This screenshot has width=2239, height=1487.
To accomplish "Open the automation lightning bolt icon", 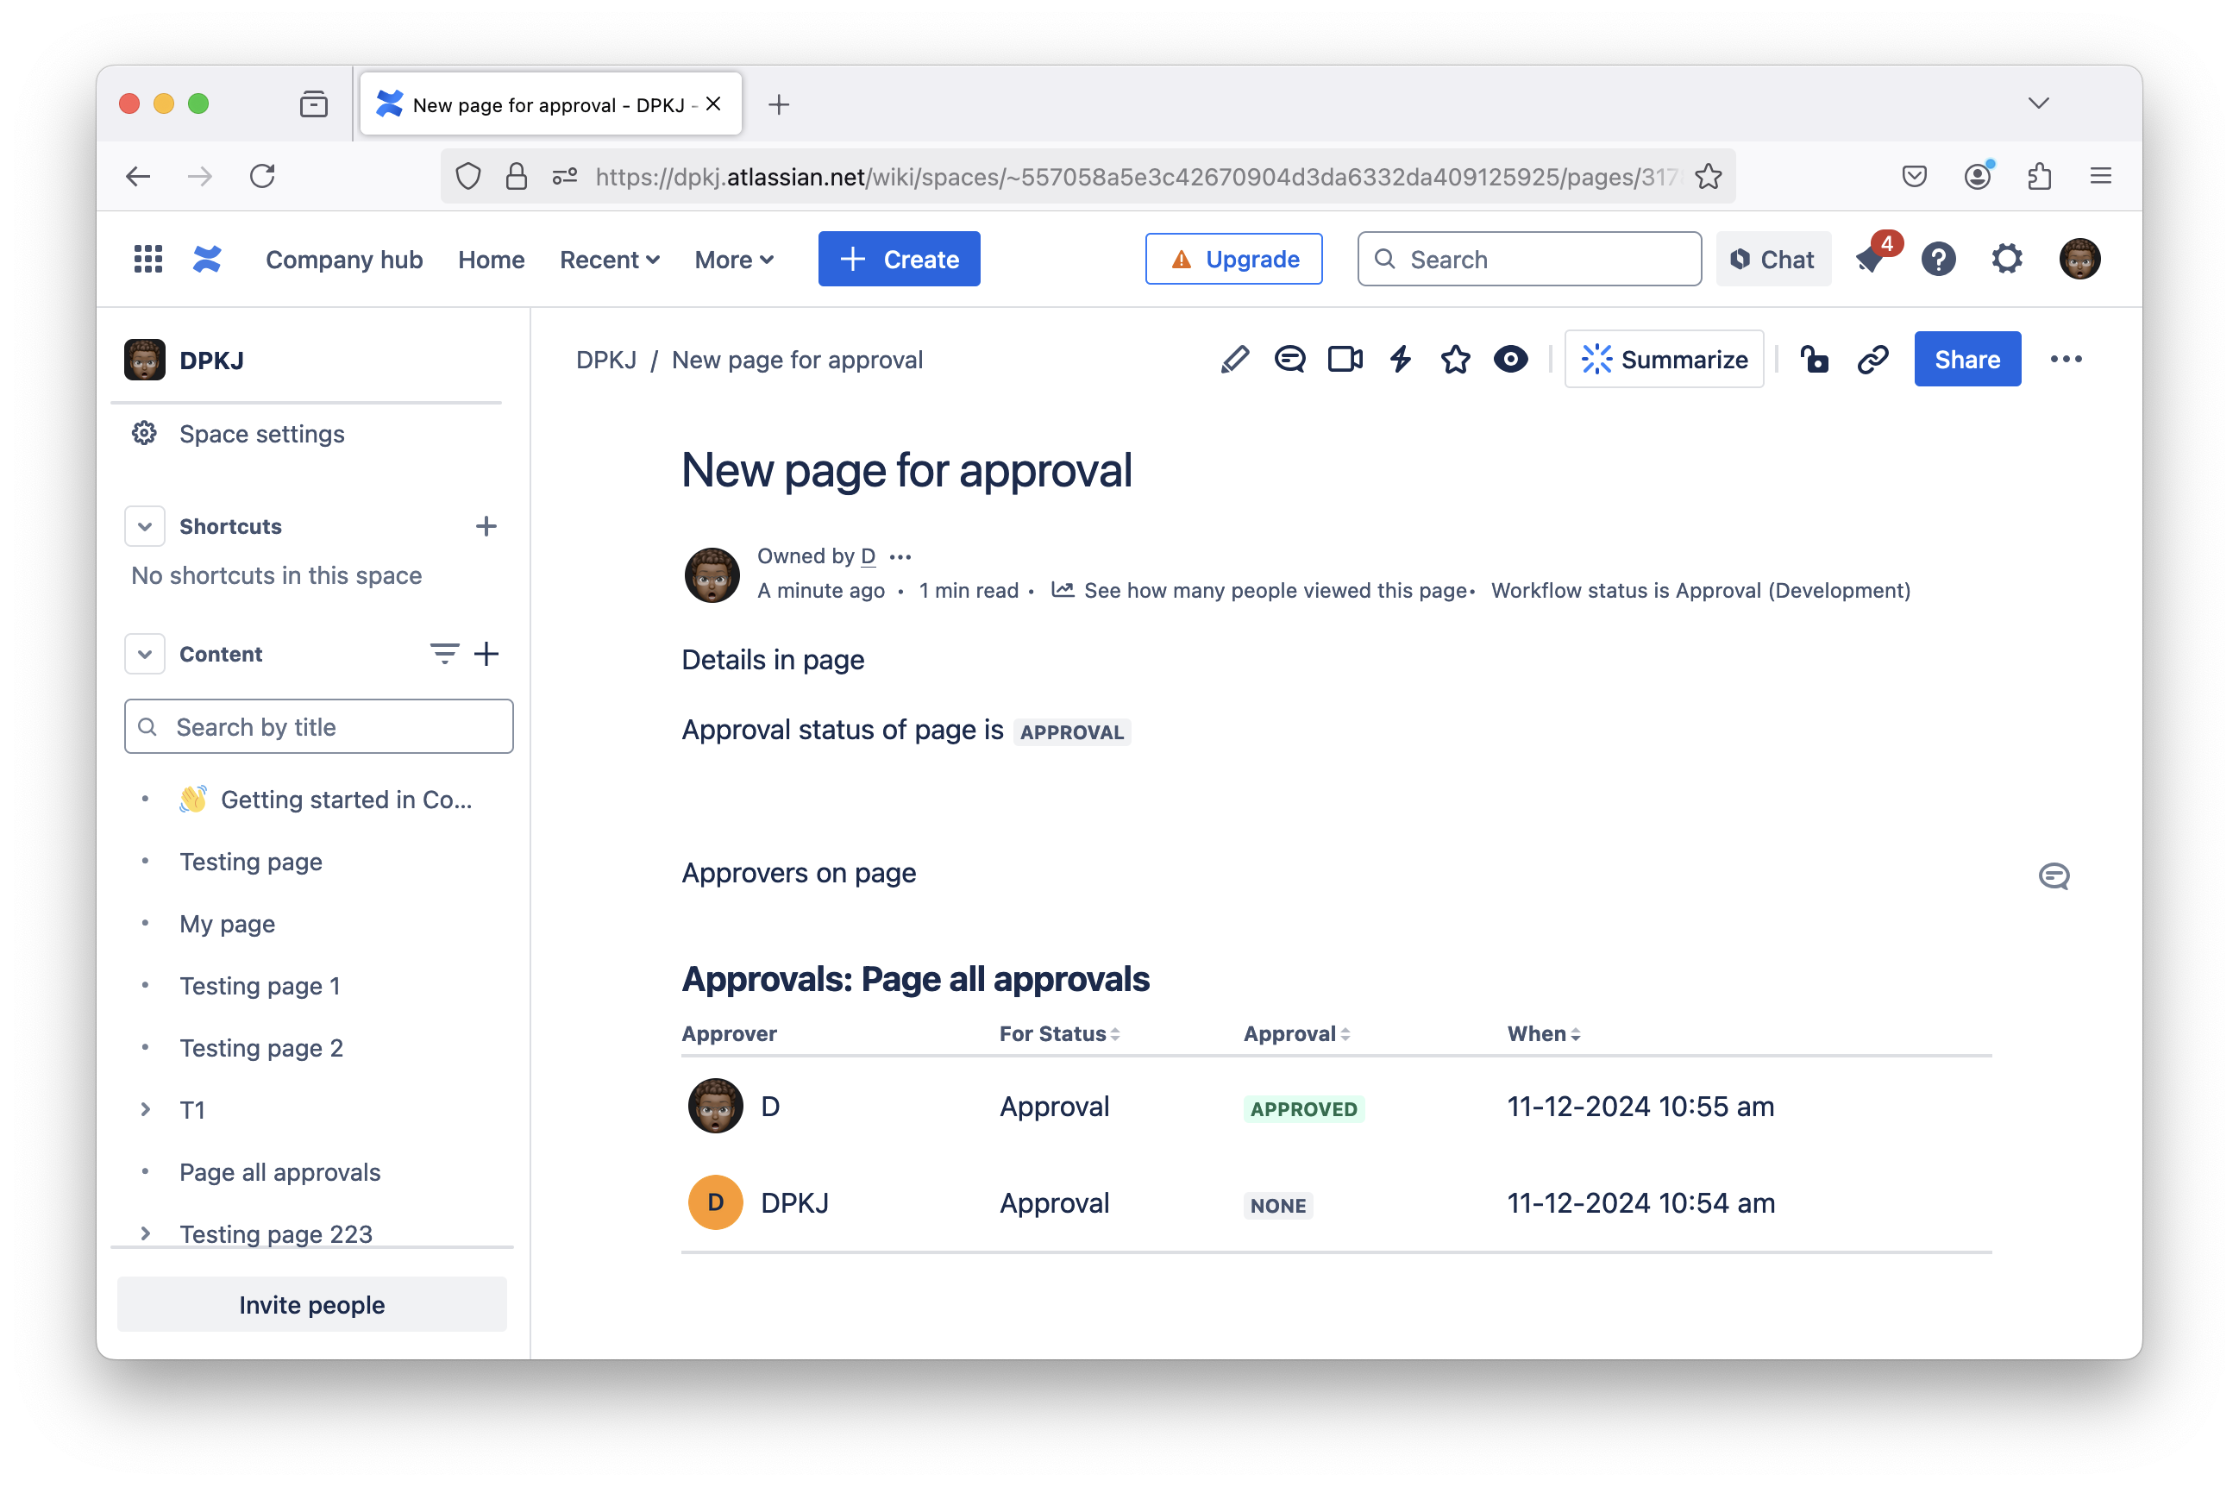I will 1401,360.
